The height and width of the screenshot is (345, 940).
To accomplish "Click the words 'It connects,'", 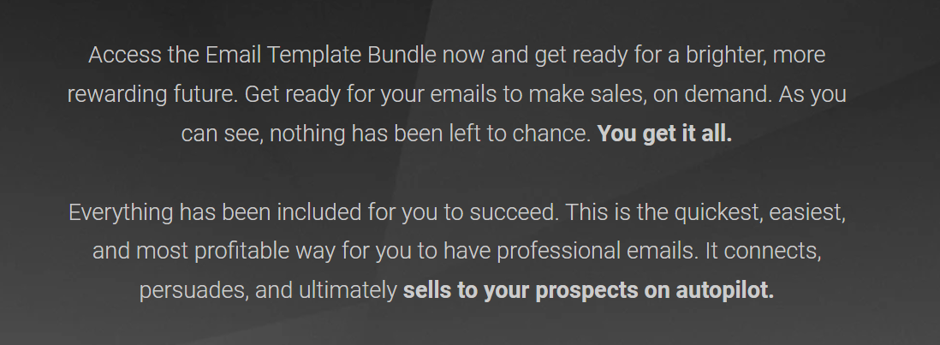I will (763, 252).
